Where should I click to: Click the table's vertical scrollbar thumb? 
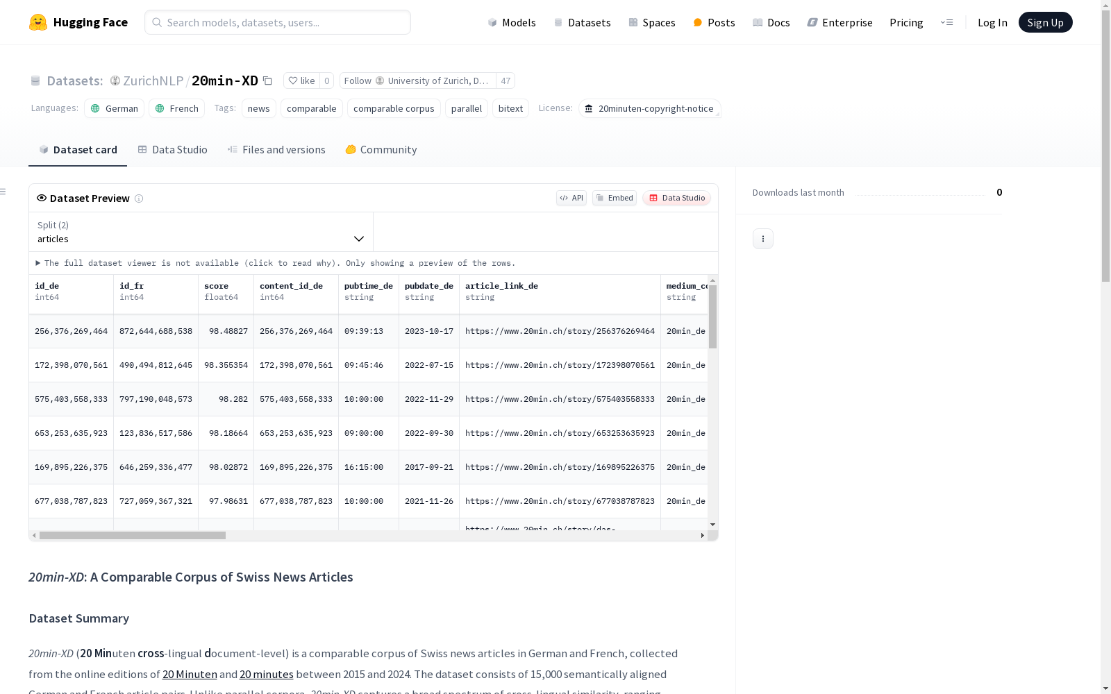point(712,316)
